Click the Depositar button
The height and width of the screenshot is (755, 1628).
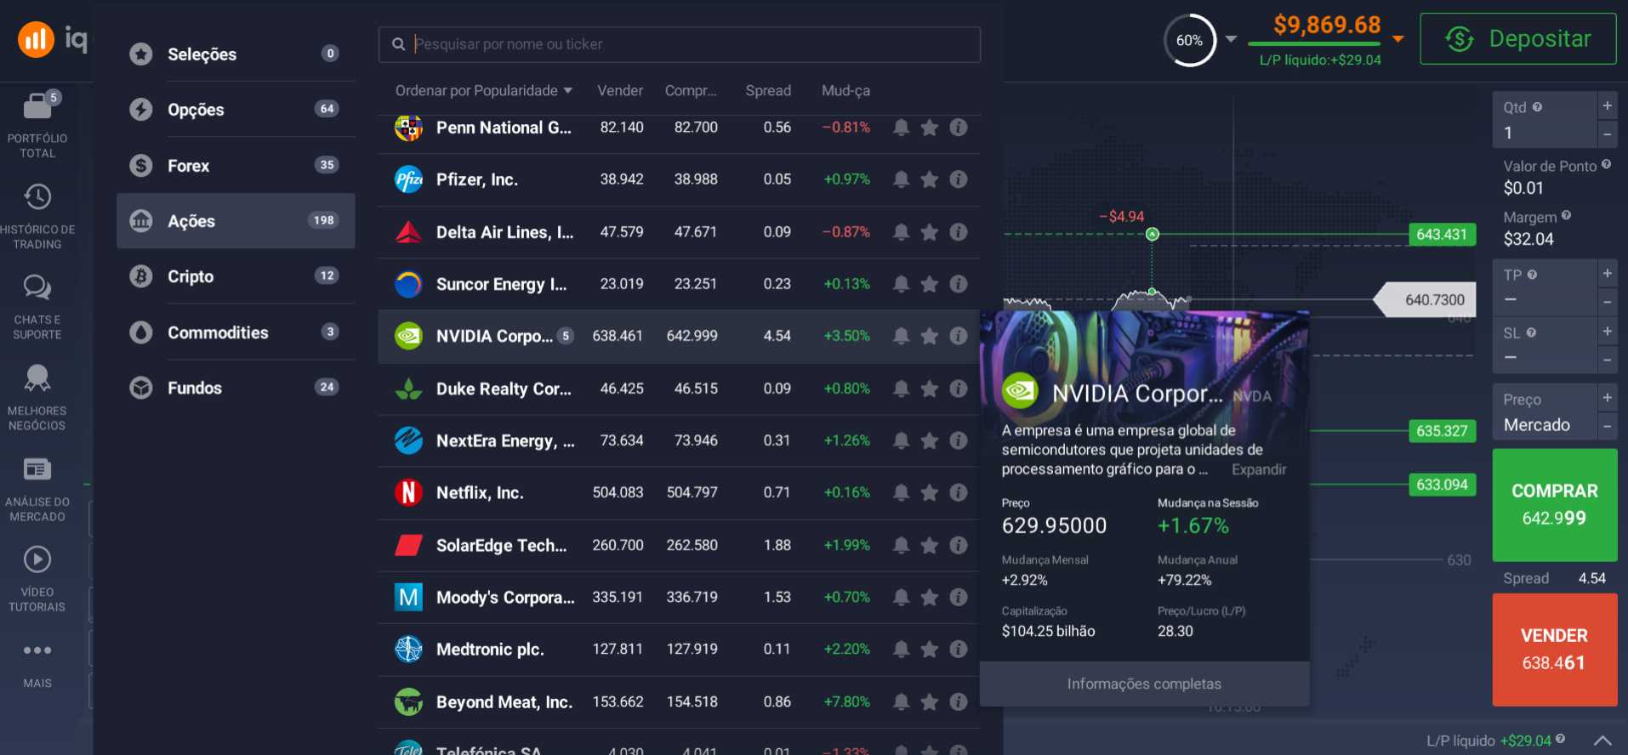tap(1517, 39)
